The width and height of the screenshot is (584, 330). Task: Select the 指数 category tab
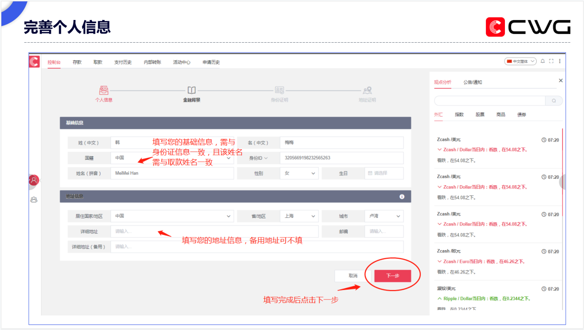click(x=459, y=115)
